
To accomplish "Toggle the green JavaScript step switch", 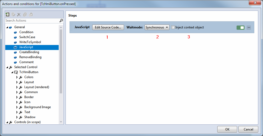I will pyautogui.click(x=241, y=28).
